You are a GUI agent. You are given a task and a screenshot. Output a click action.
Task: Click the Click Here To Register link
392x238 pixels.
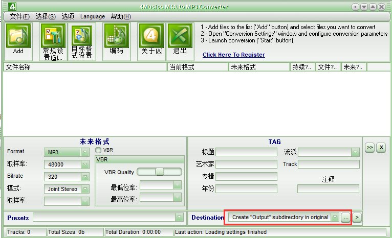point(234,55)
